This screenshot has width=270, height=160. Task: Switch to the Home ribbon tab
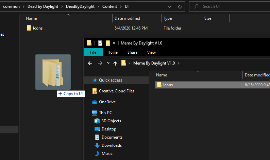click(x=113, y=52)
